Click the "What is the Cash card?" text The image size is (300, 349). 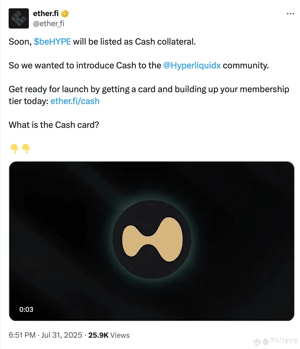point(54,125)
